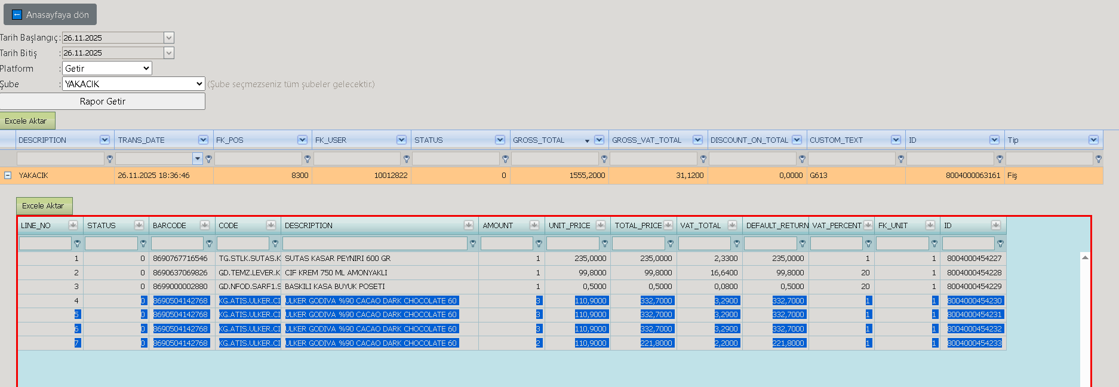Open Tarih Başlangıç date picker dropdown
The image size is (1119, 387).
169,38
